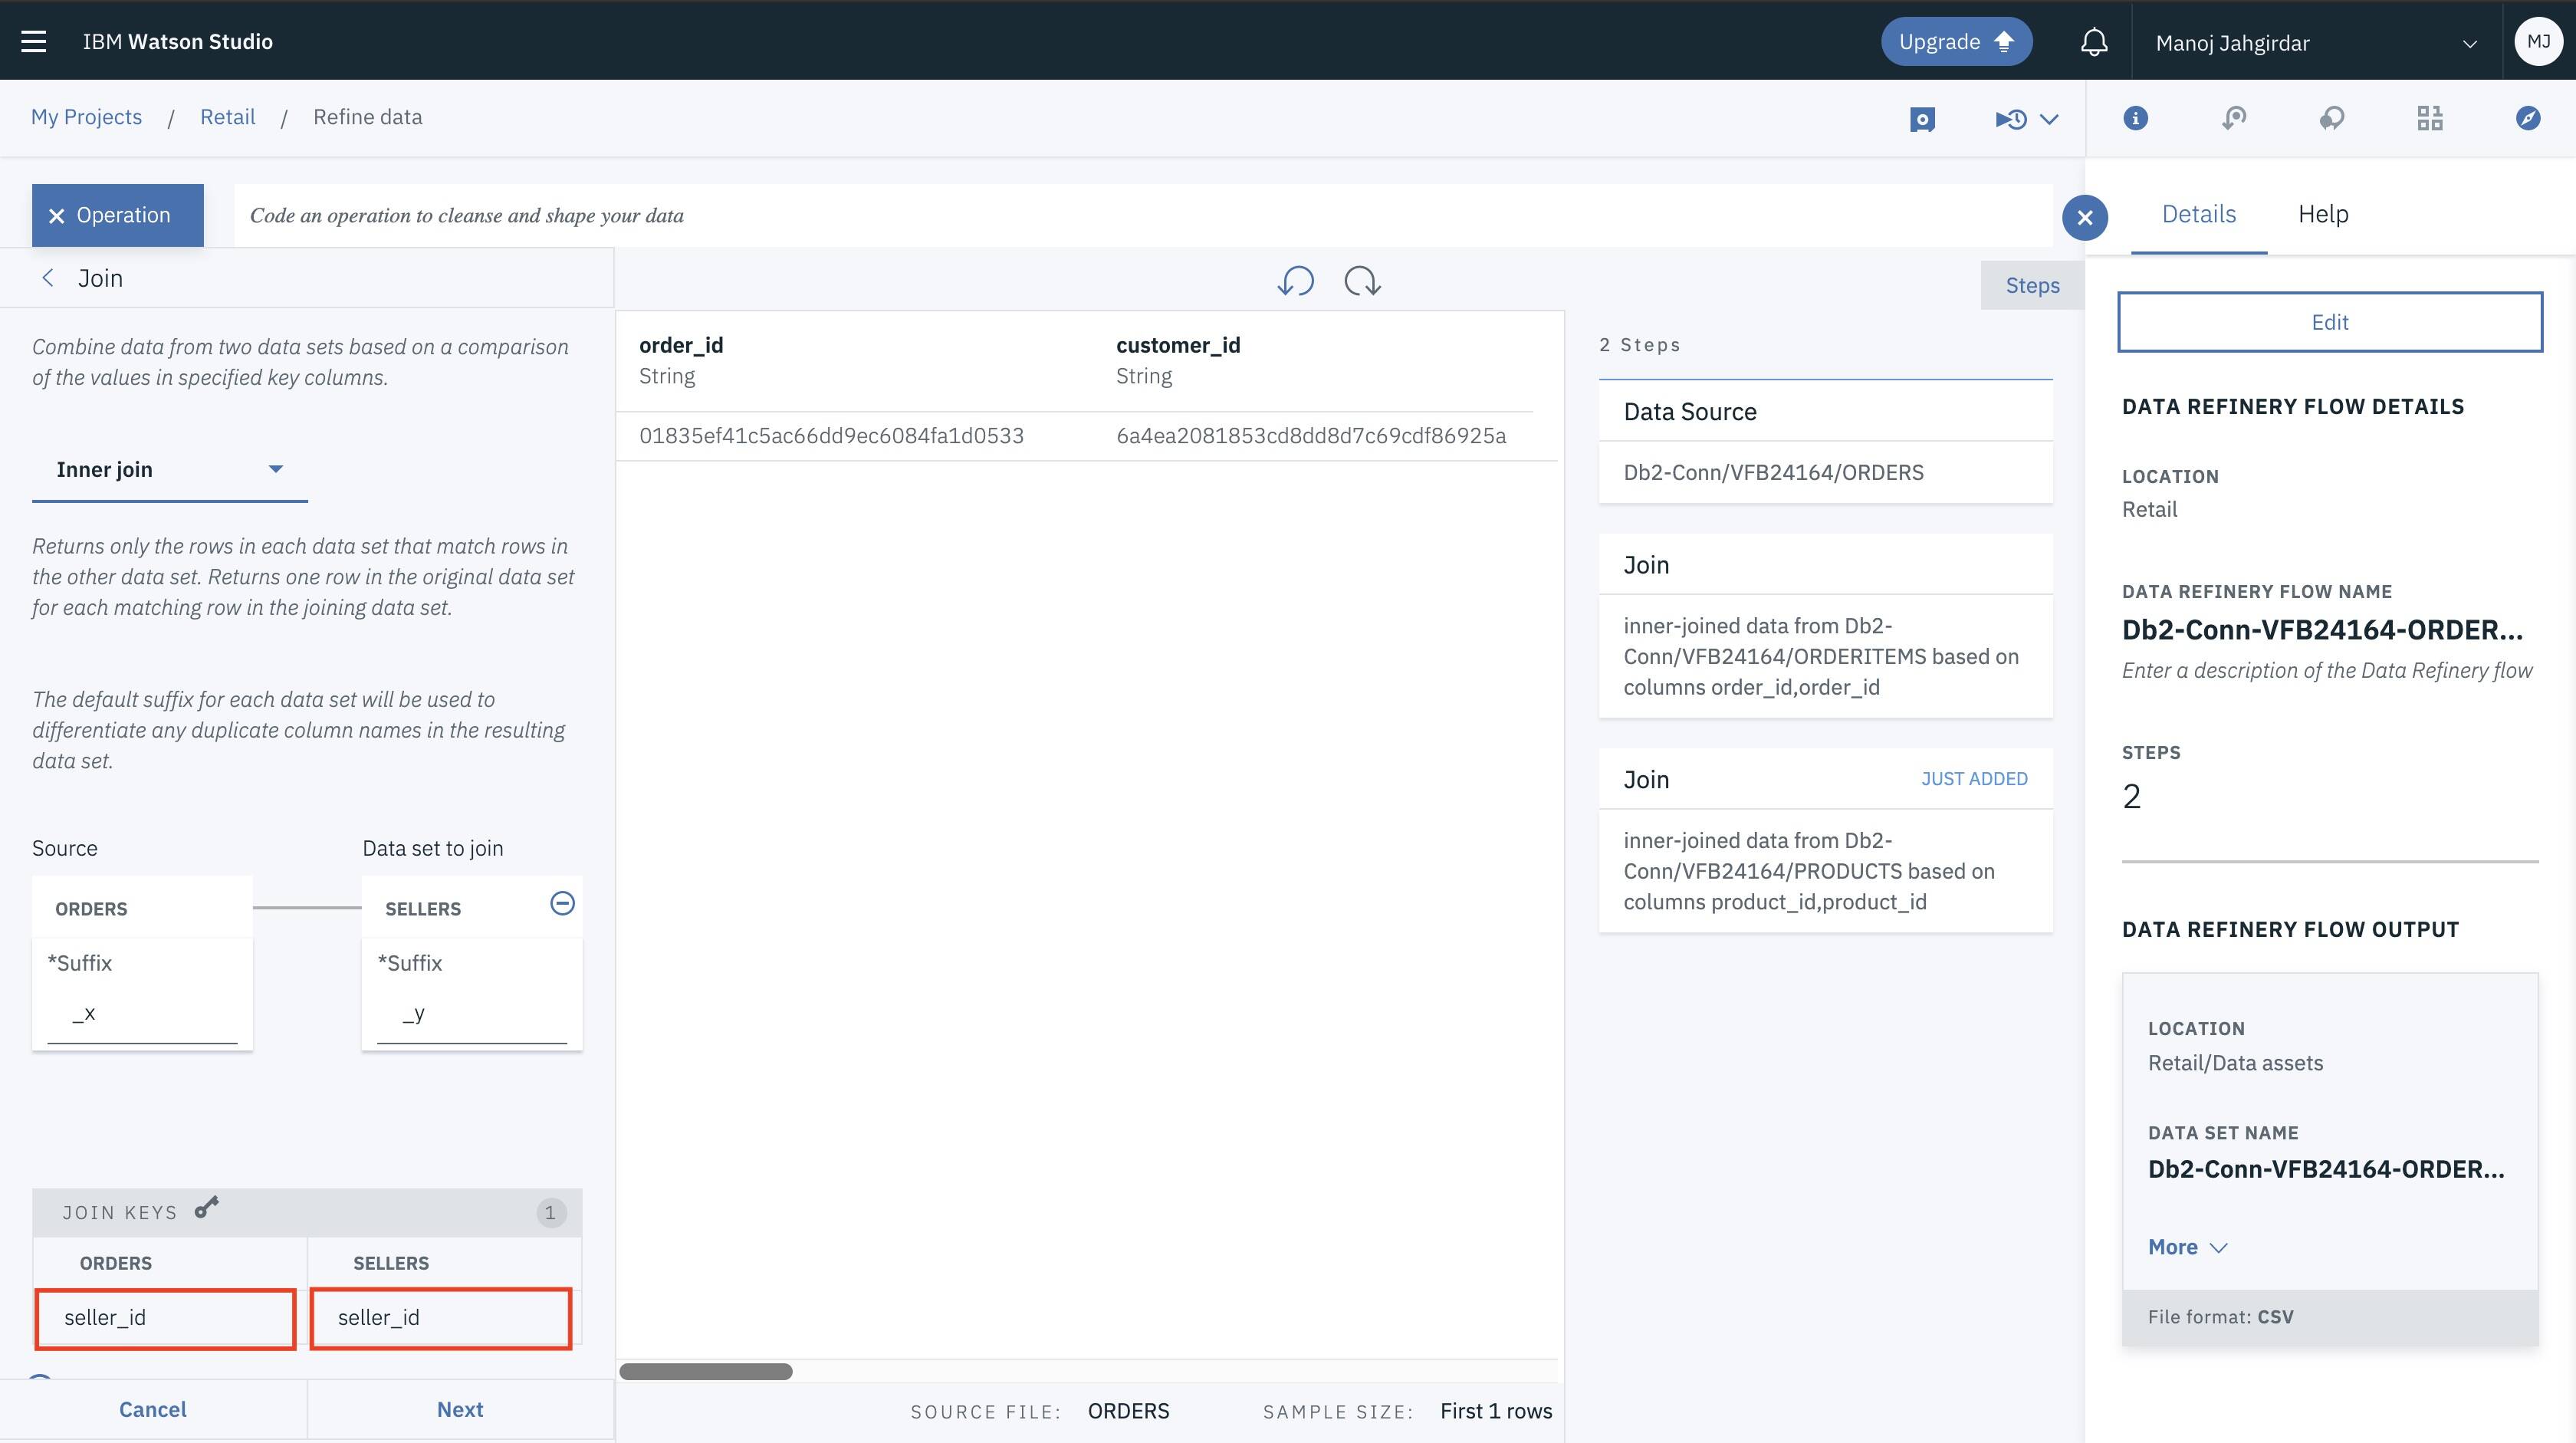Viewport: 2576px width, 1443px height.
Task: Click the order_id column header
Action: 681,345
